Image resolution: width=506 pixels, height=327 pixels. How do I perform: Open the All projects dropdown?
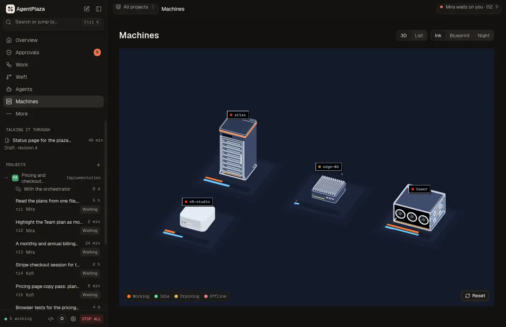(135, 7)
